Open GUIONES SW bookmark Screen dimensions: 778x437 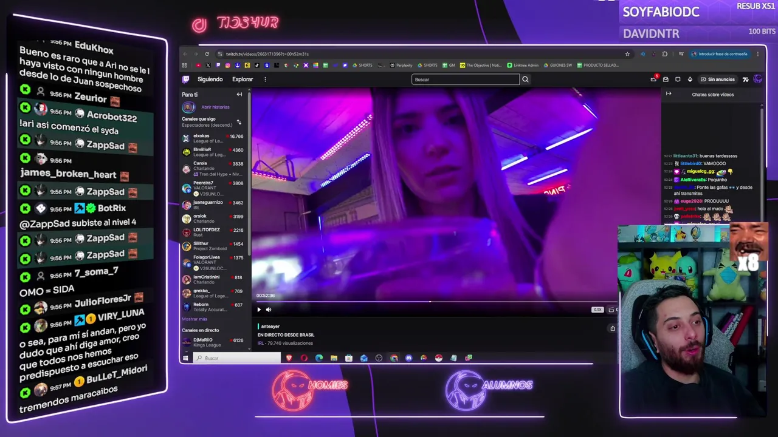[x=557, y=65]
